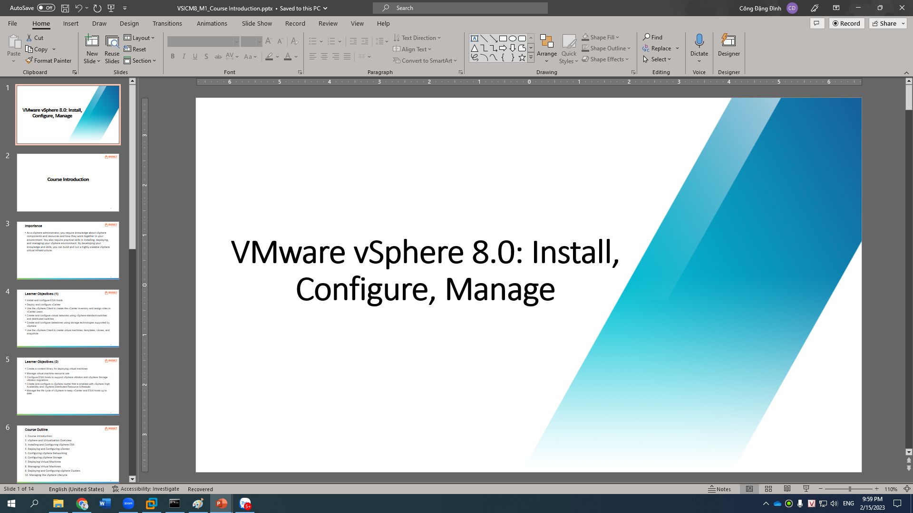Viewport: 913px width, 513px height.
Task: Switch to Slide Show tab
Action: (x=257, y=23)
